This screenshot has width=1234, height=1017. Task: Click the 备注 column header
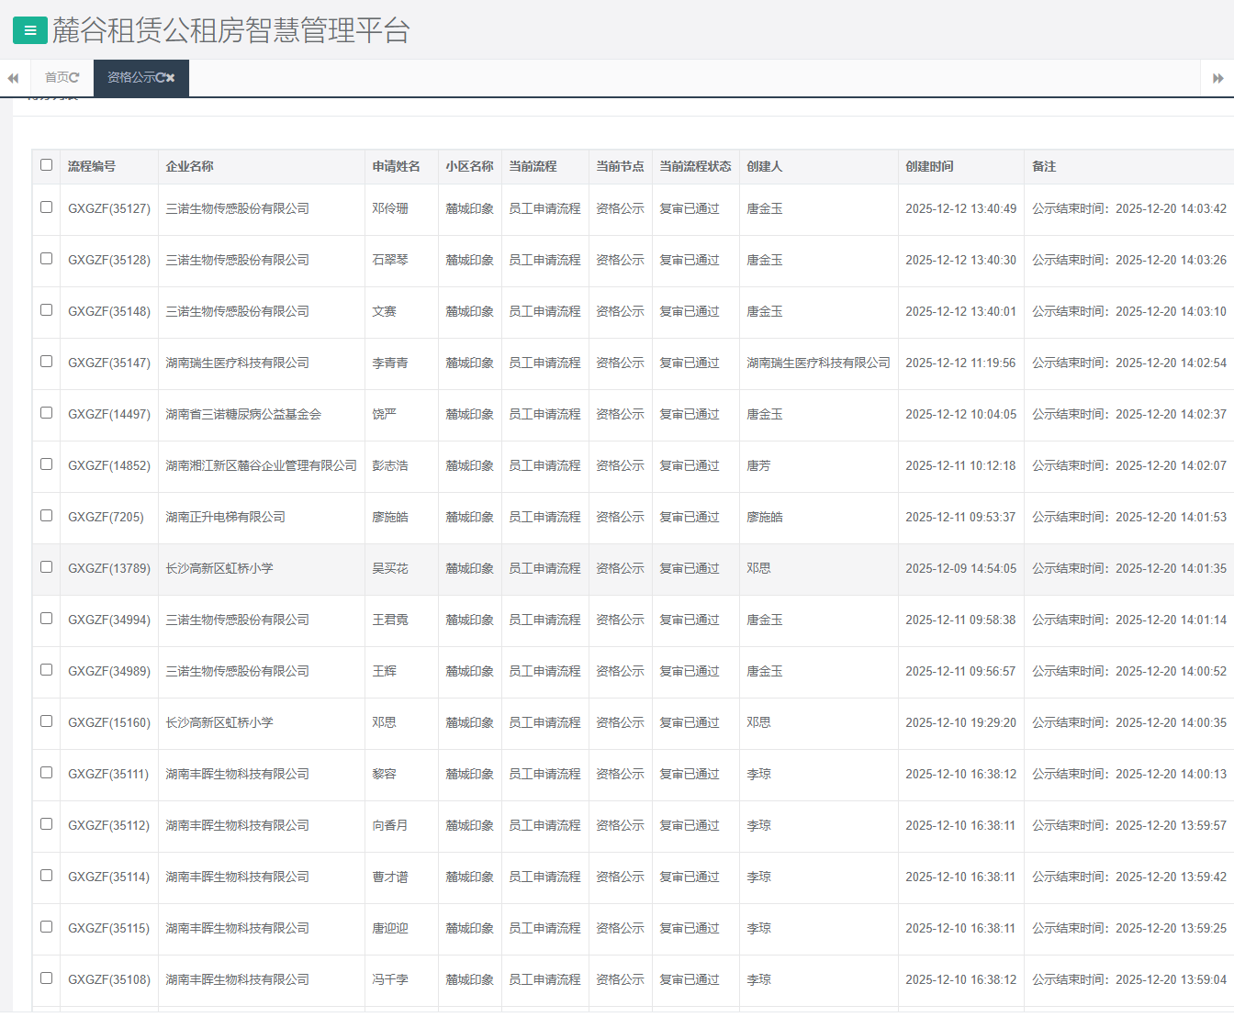pyautogui.click(x=1044, y=166)
